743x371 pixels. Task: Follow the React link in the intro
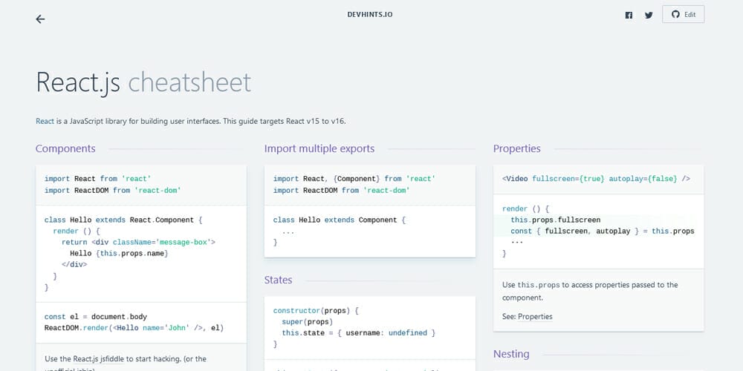click(45, 121)
